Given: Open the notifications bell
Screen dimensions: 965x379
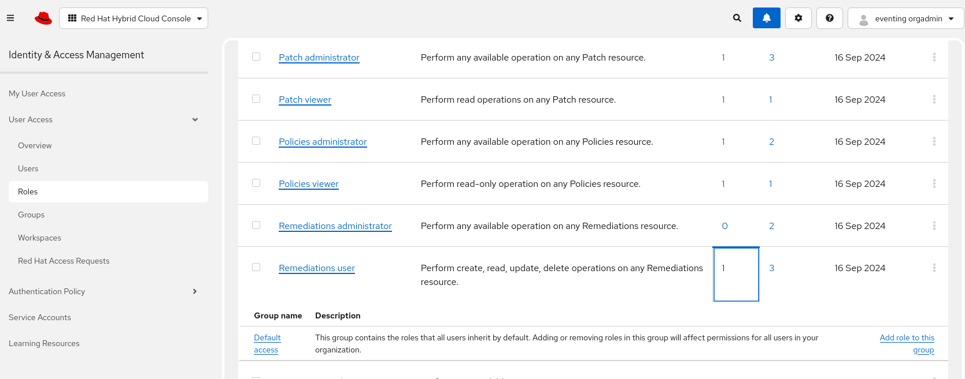Looking at the screenshot, I should click(767, 18).
